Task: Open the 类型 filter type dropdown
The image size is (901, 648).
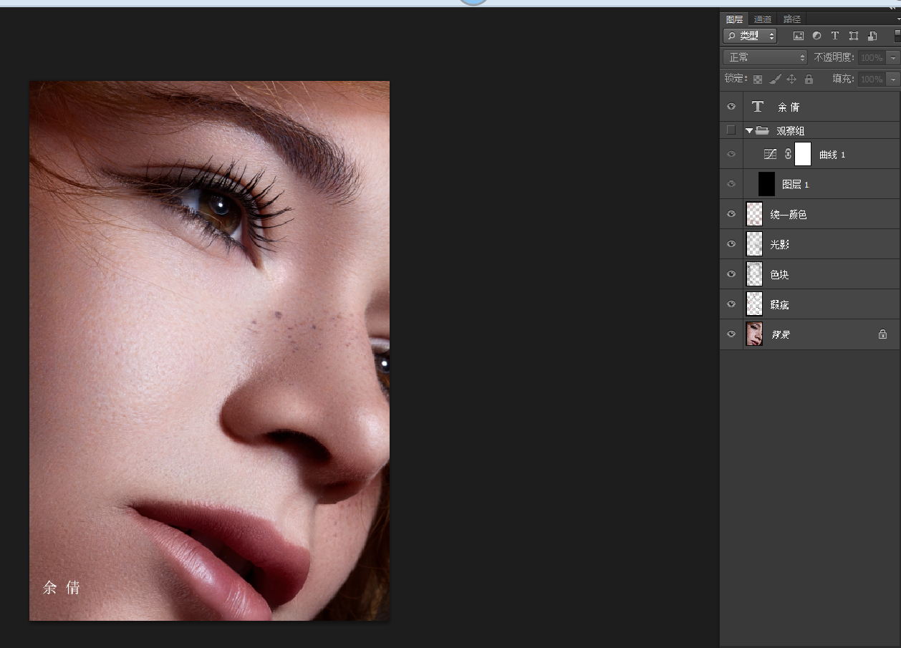Action: click(x=750, y=36)
